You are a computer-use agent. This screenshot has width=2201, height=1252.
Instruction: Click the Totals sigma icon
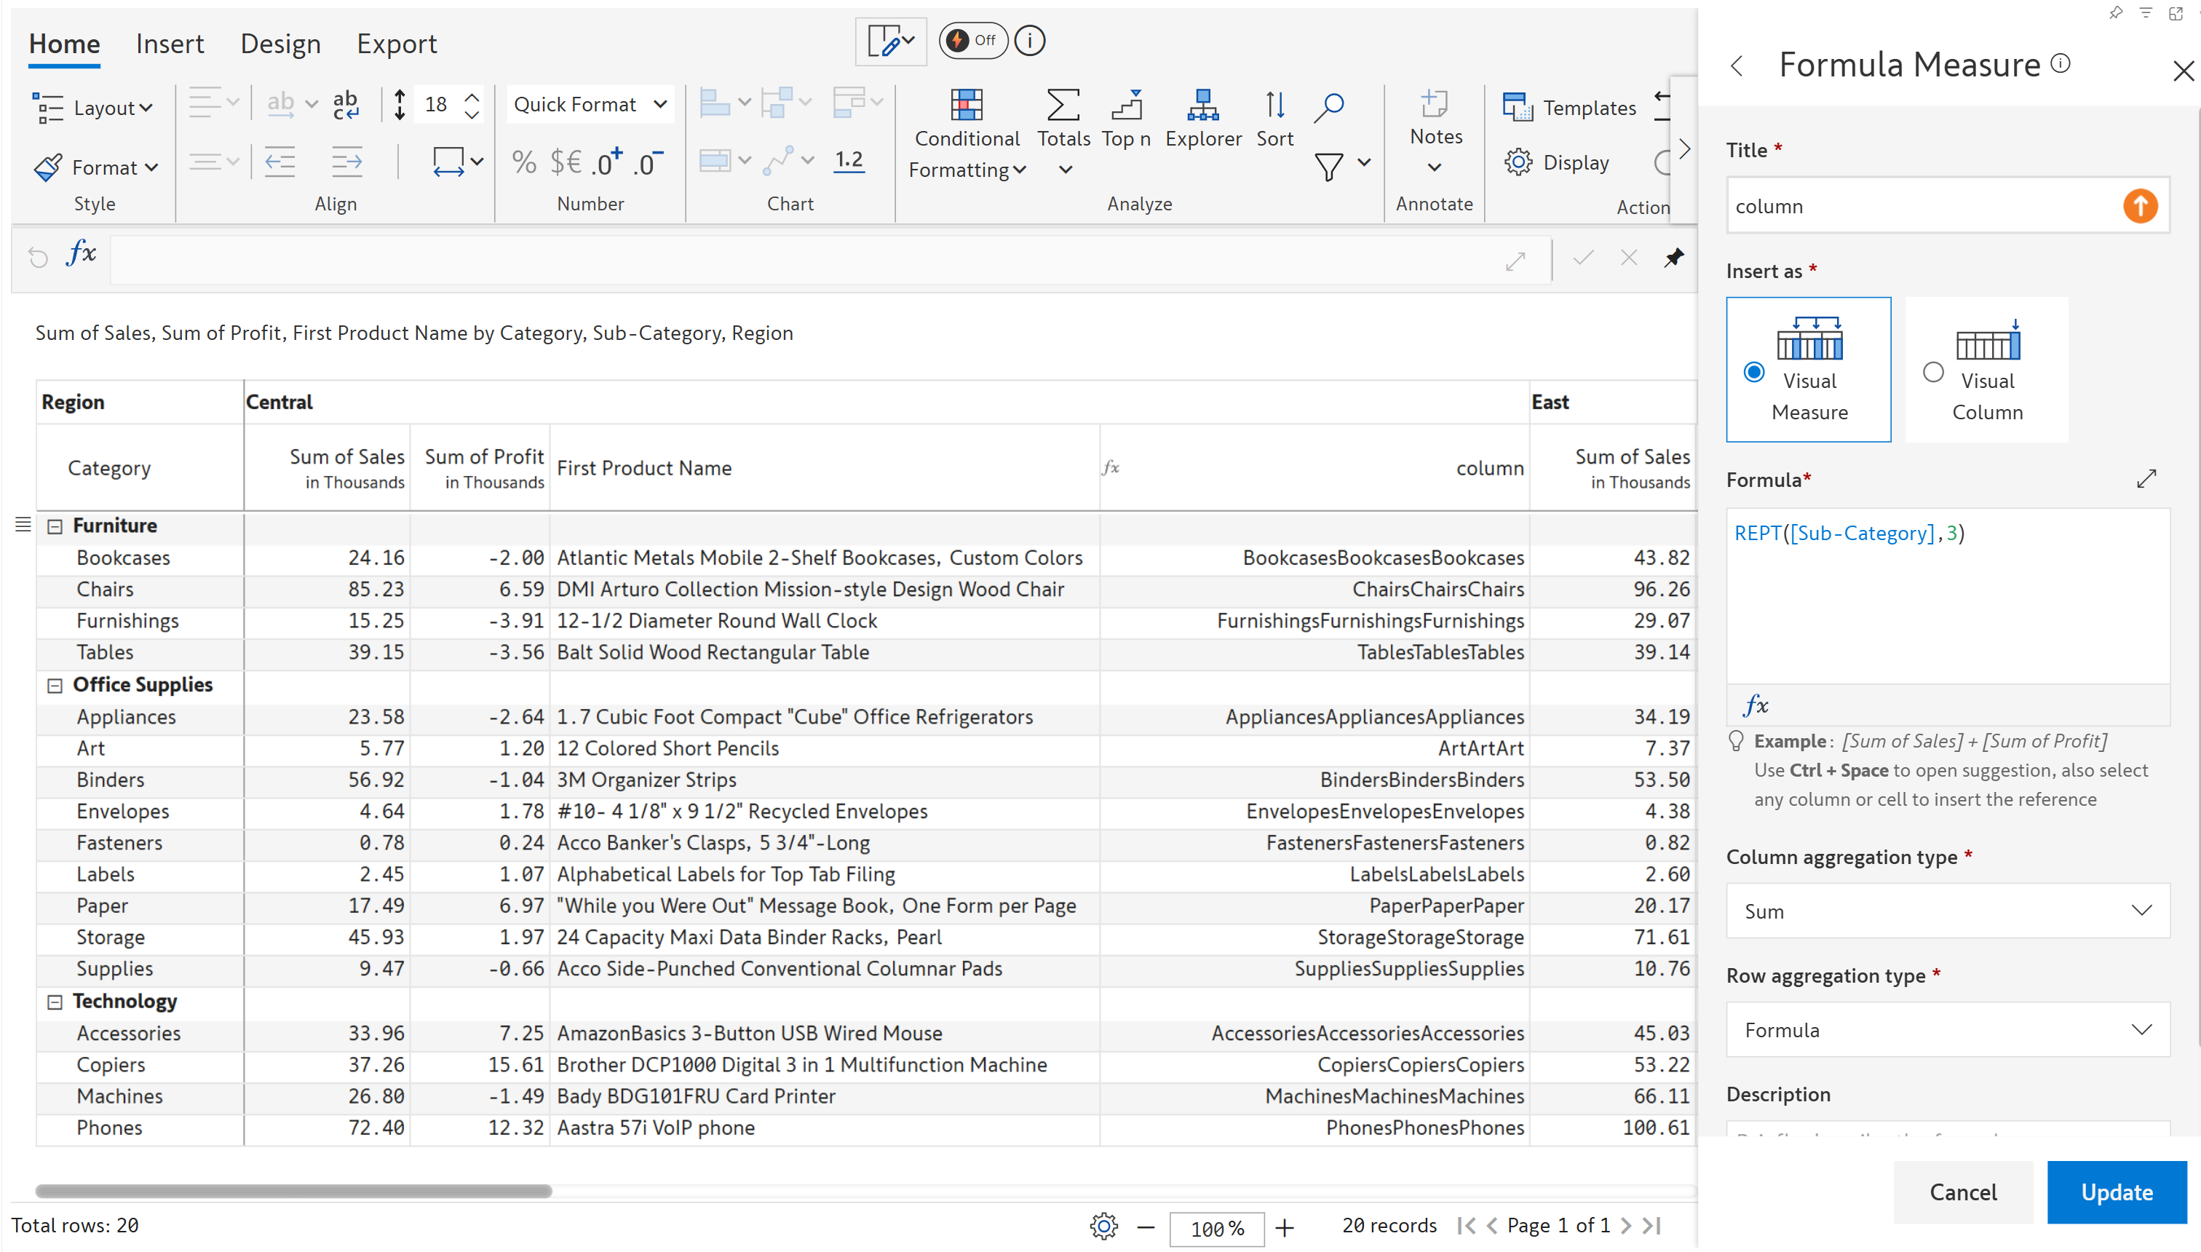pos(1063,106)
